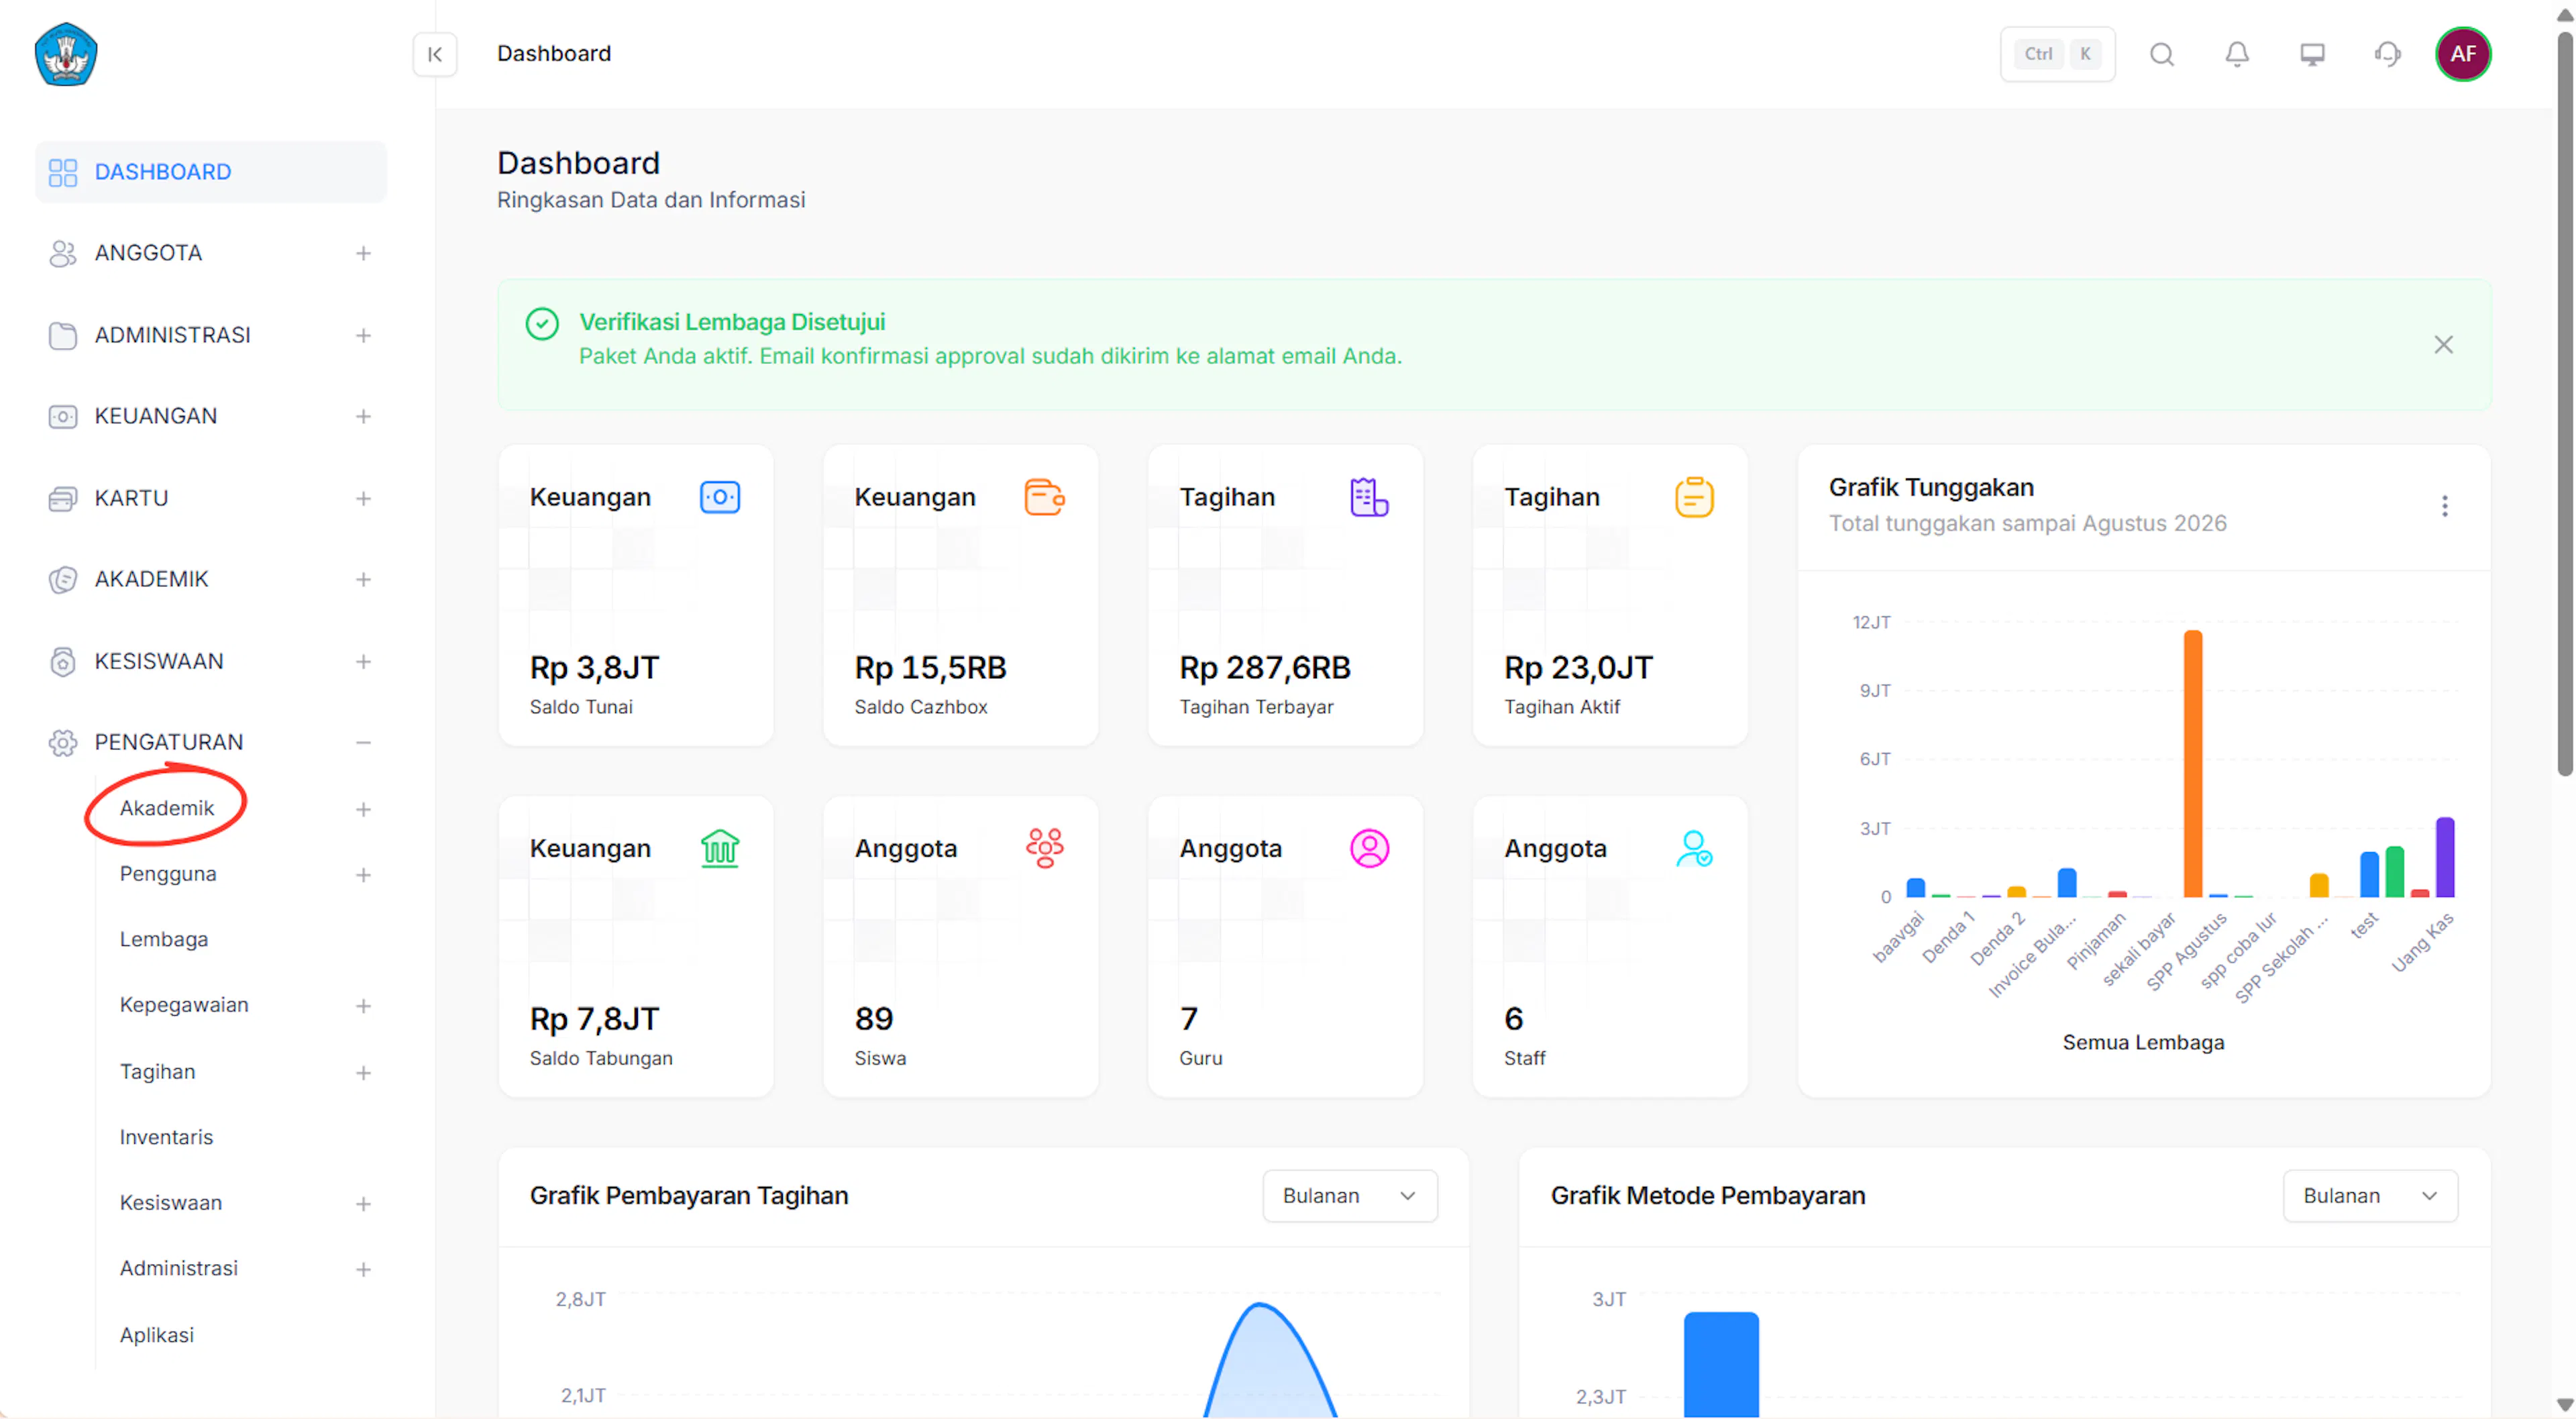Click the Ctrl K shortcut search box
The width and height of the screenshot is (2576, 1419).
[2057, 54]
